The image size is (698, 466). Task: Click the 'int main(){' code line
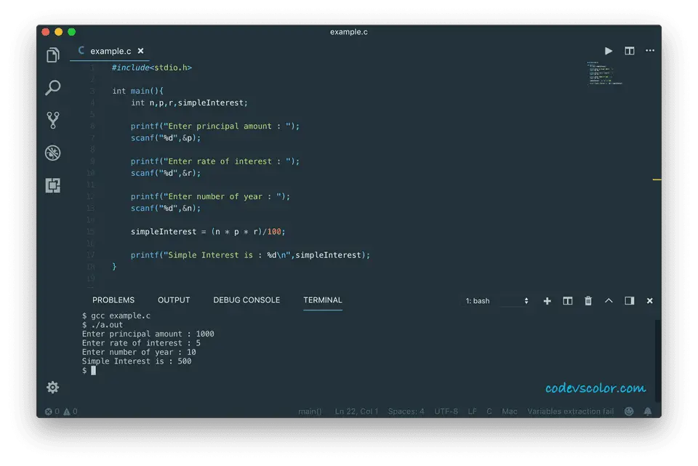coord(137,91)
